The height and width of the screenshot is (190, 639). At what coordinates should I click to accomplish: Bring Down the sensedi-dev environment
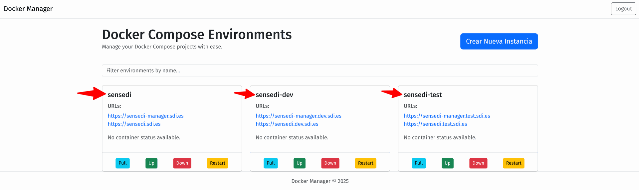pyautogui.click(x=330, y=163)
